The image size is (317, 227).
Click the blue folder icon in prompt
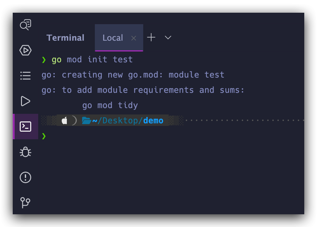pyautogui.click(x=86, y=120)
